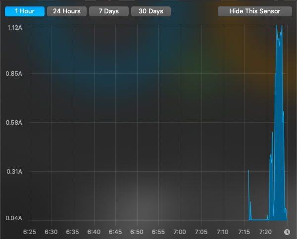Click the 6:40 time label
Screen dimensions: 297x239
94,232
